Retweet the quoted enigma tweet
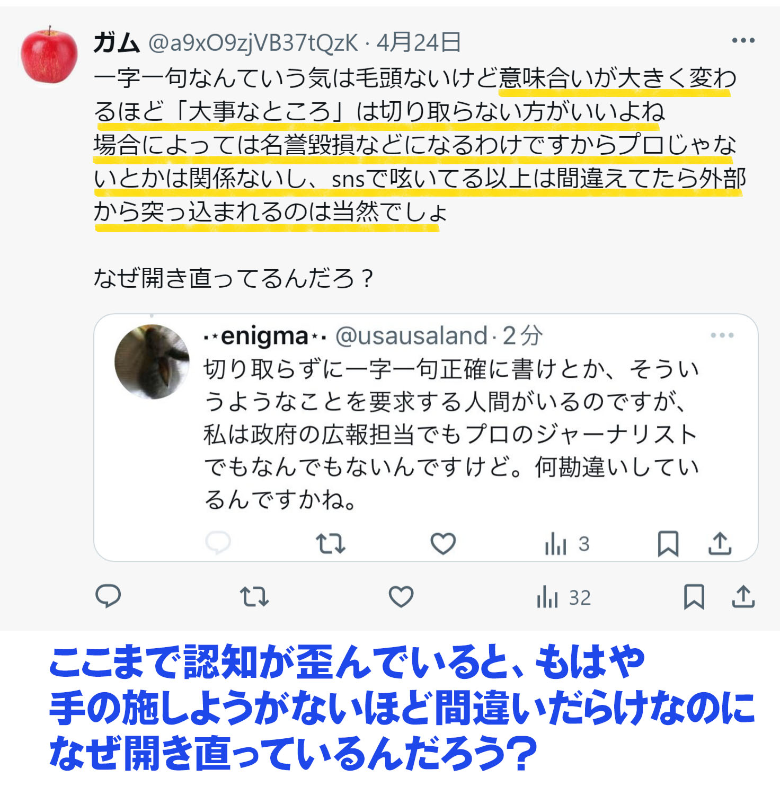 point(331,544)
